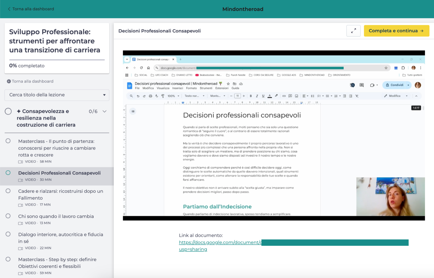In the video, click the browser home icon
434x278 pixels.
point(148,68)
